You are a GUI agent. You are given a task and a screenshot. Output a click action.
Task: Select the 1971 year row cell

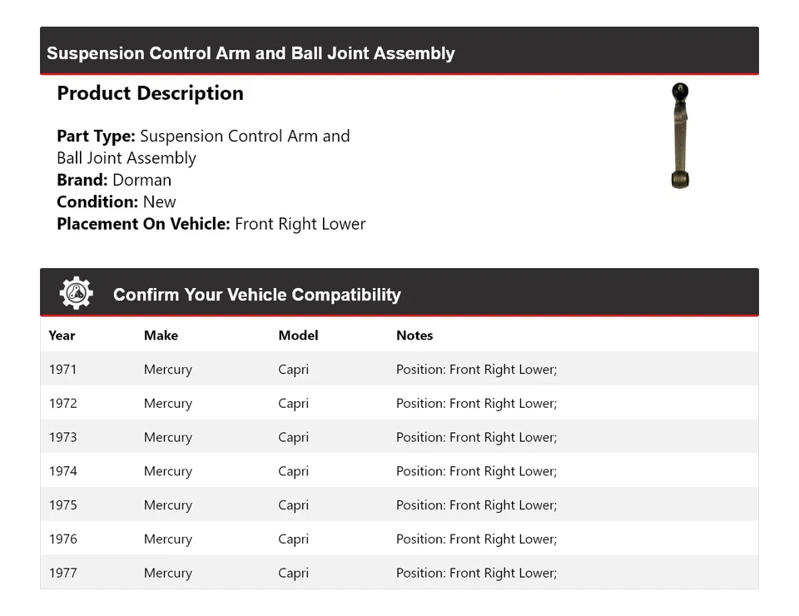pyautogui.click(x=62, y=370)
